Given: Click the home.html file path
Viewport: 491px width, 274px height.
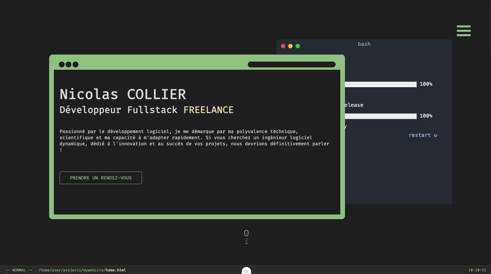Looking at the screenshot, I should tap(82, 270).
